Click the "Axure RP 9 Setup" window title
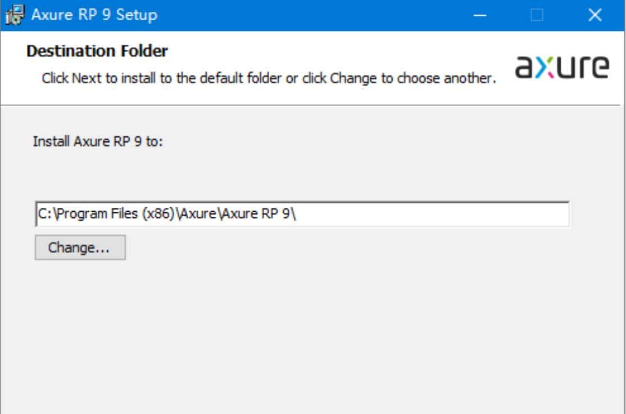This screenshot has height=414, width=626. pos(94,15)
